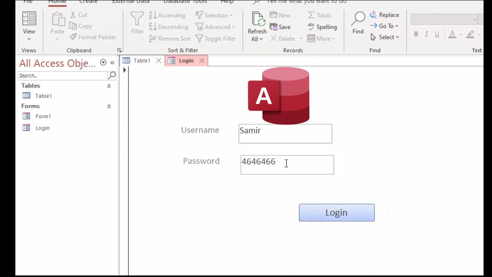492x277 pixels.
Task: Open the External Data ribbon tab
Action: tap(131, 2)
